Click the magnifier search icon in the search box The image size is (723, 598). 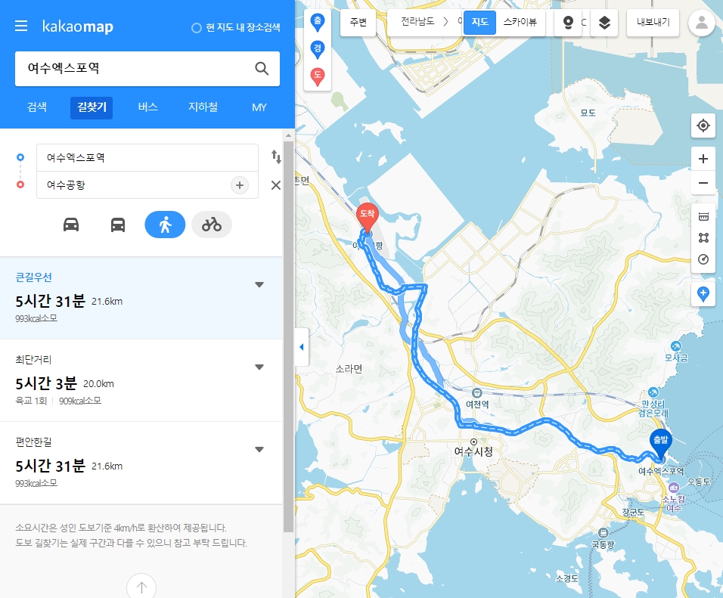tap(262, 69)
